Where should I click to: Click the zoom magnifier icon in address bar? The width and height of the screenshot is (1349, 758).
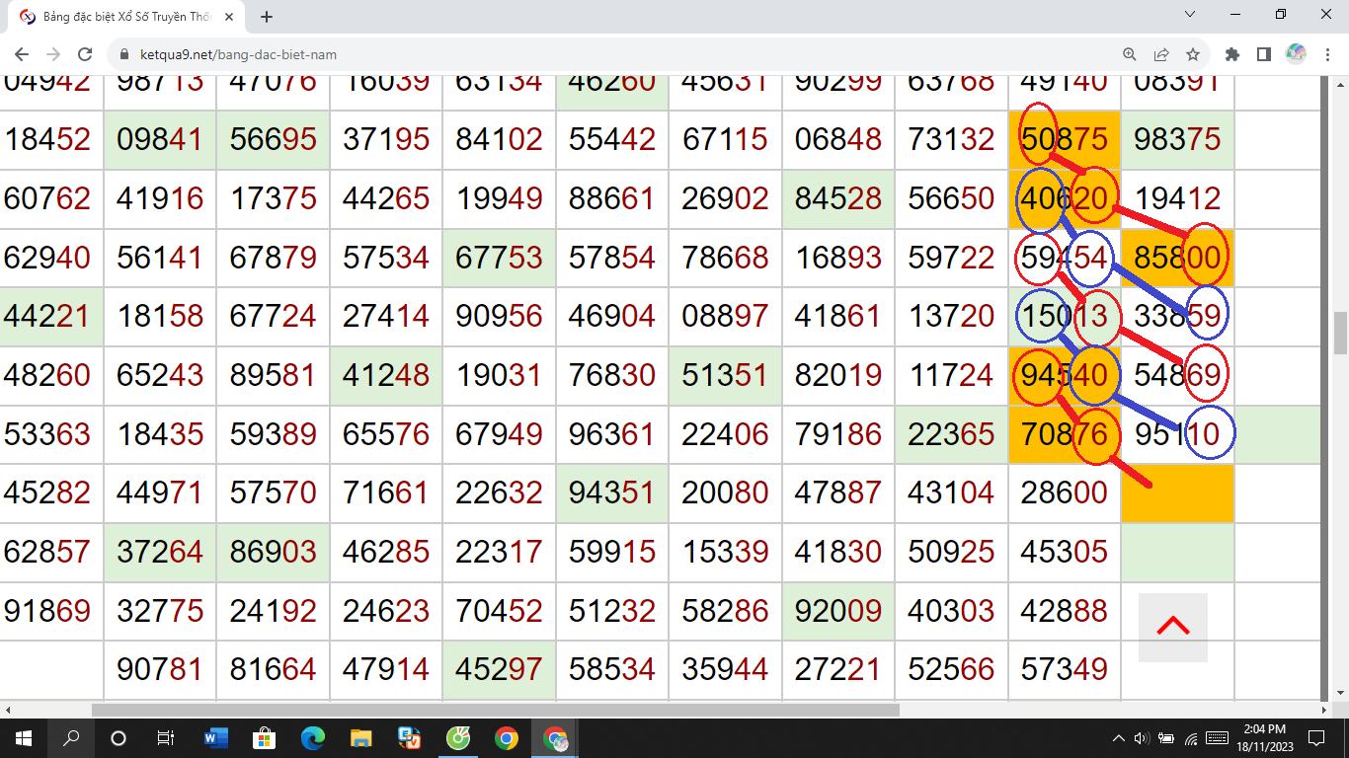pos(1130,54)
